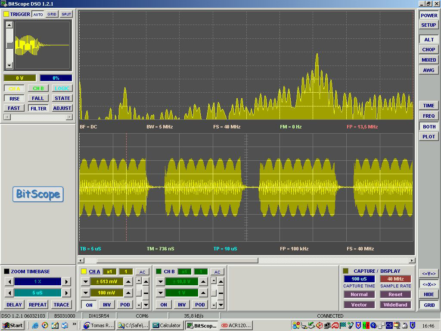Decrease CH A 100 mV scale
Viewport: 441px width, 331px height.
pos(86,293)
